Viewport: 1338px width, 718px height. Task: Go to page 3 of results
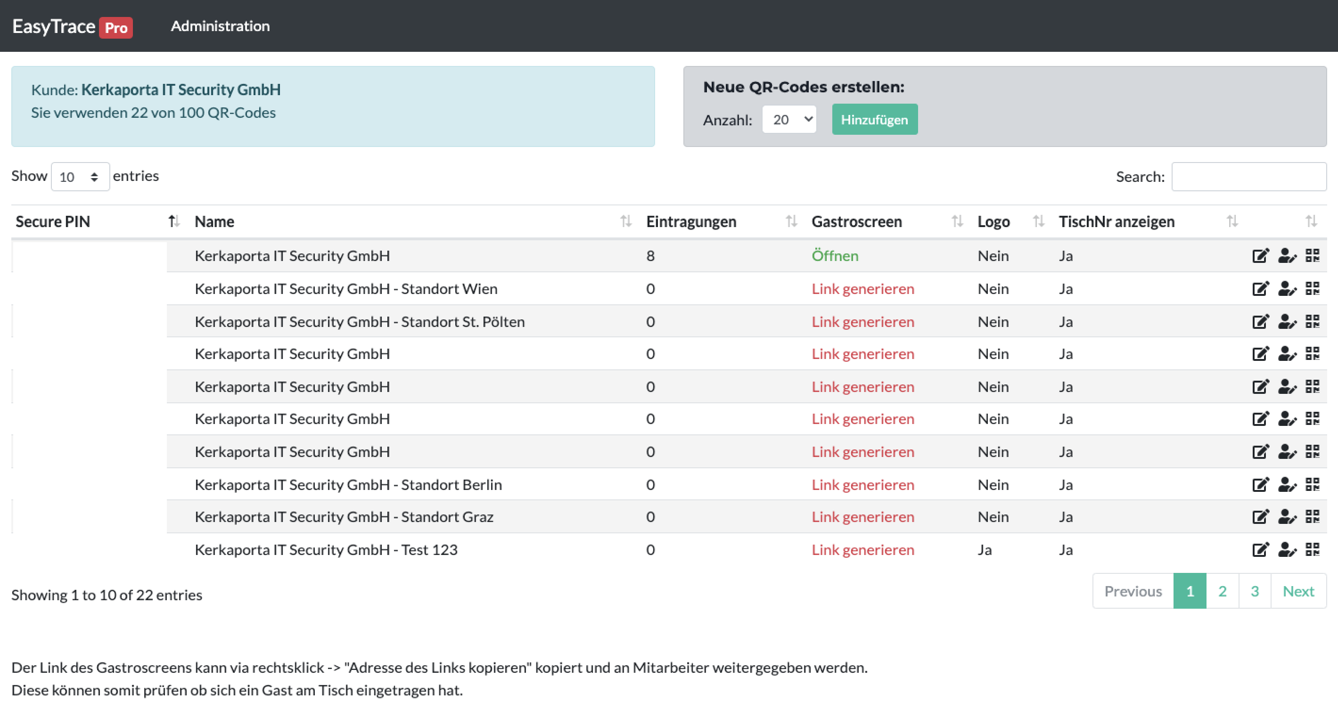pyautogui.click(x=1255, y=591)
